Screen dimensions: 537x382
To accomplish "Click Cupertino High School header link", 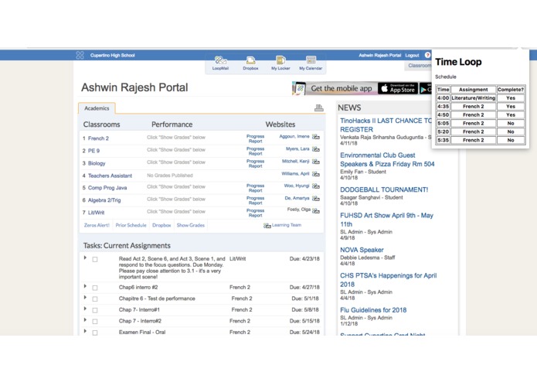I will click(112, 55).
